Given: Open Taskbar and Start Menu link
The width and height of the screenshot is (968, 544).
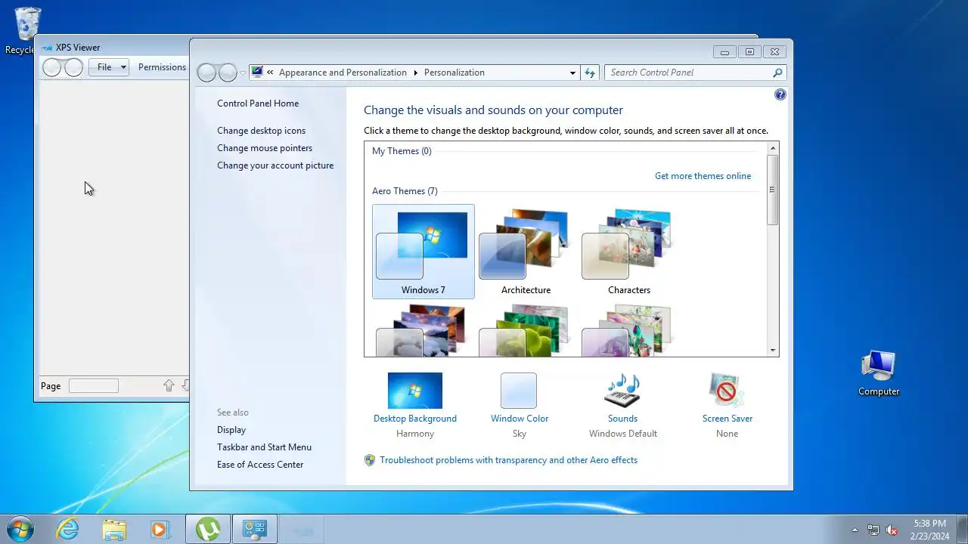Looking at the screenshot, I should 264,447.
